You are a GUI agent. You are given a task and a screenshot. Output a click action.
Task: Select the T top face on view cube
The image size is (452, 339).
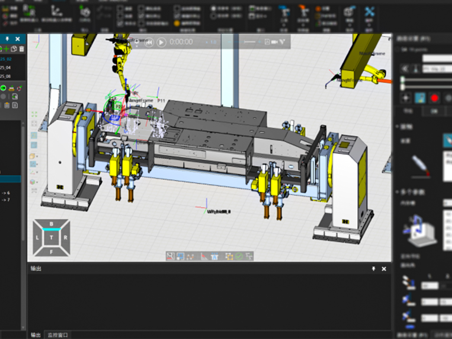point(51,238)
